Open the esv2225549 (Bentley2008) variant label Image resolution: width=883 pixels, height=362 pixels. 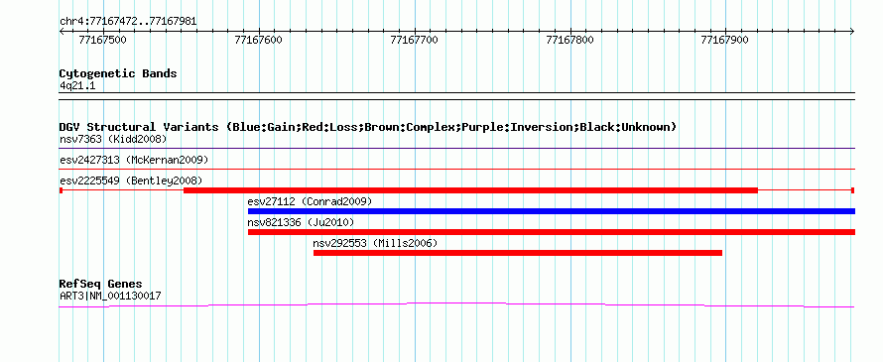(131, 181)
